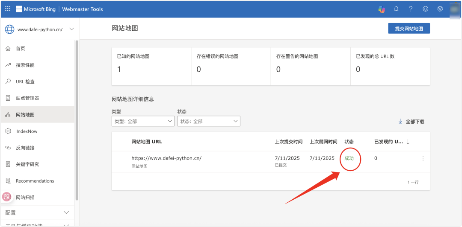This screenshot has height=227, width=462.
Task: Click the 已知的网站地图 summary card
Action: coord(151,67)
